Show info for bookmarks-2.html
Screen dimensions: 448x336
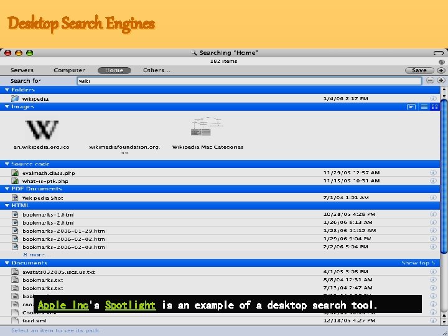point(433,222)
